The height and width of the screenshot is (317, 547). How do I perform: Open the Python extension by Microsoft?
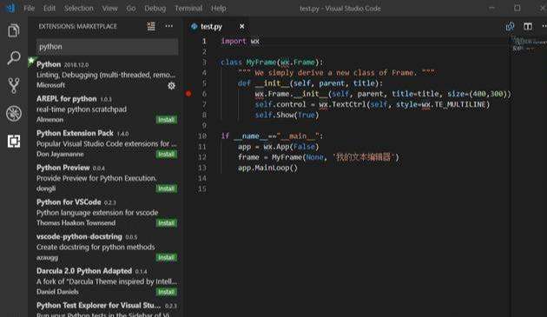point(106,75)
